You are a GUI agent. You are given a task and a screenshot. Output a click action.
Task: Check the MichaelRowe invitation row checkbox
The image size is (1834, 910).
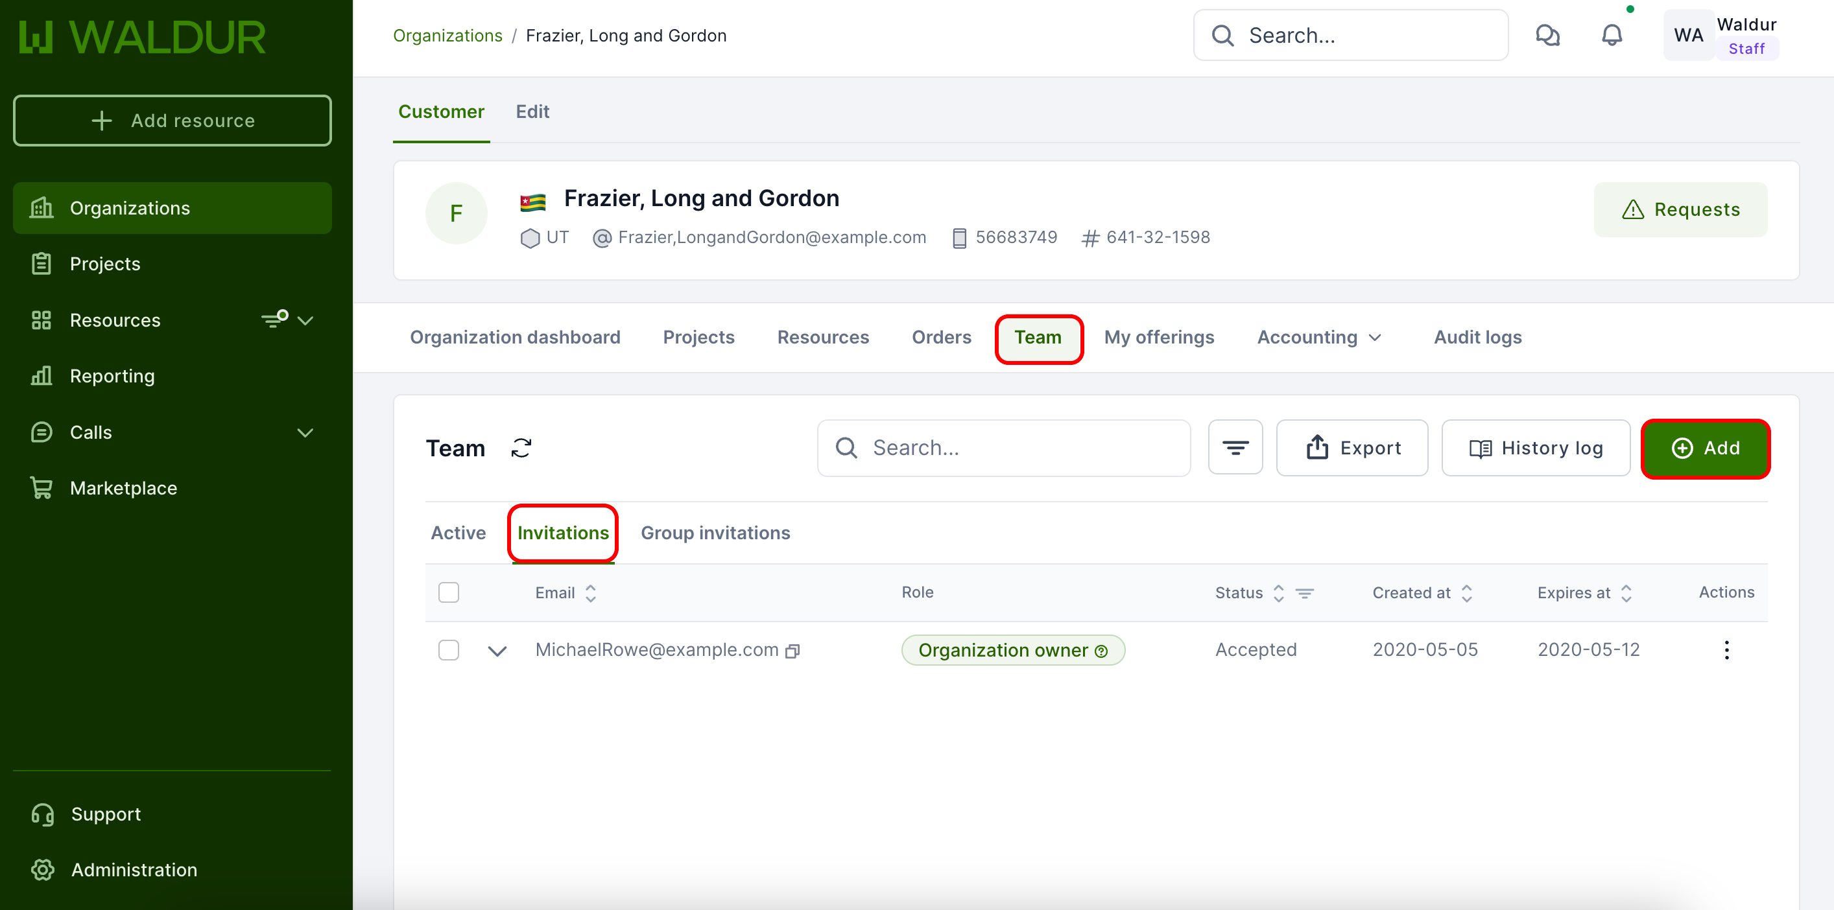pos(449,649)
